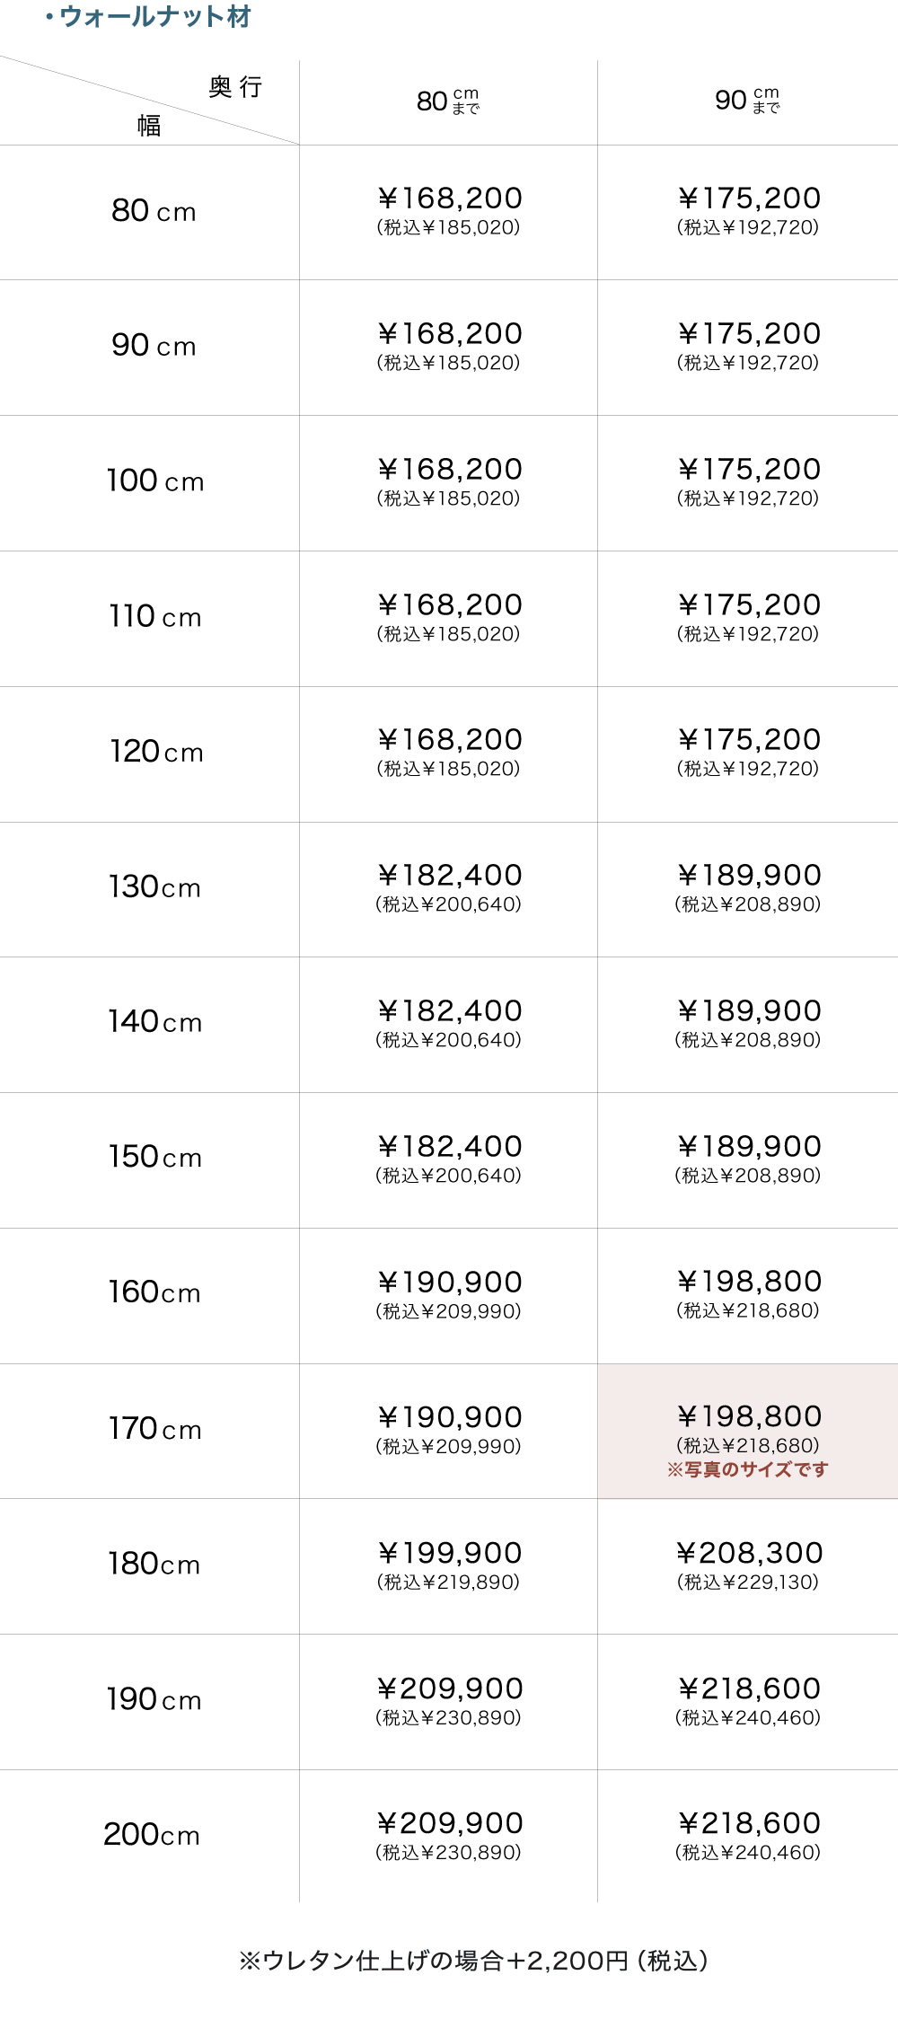This screenshot has width=898, height=2019.
Task: Select ¥209,900 price in the 190cm row
Action: (x=449, y=1689)
